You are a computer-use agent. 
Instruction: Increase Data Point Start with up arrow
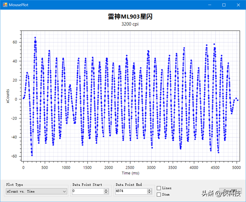click(106, 190)
